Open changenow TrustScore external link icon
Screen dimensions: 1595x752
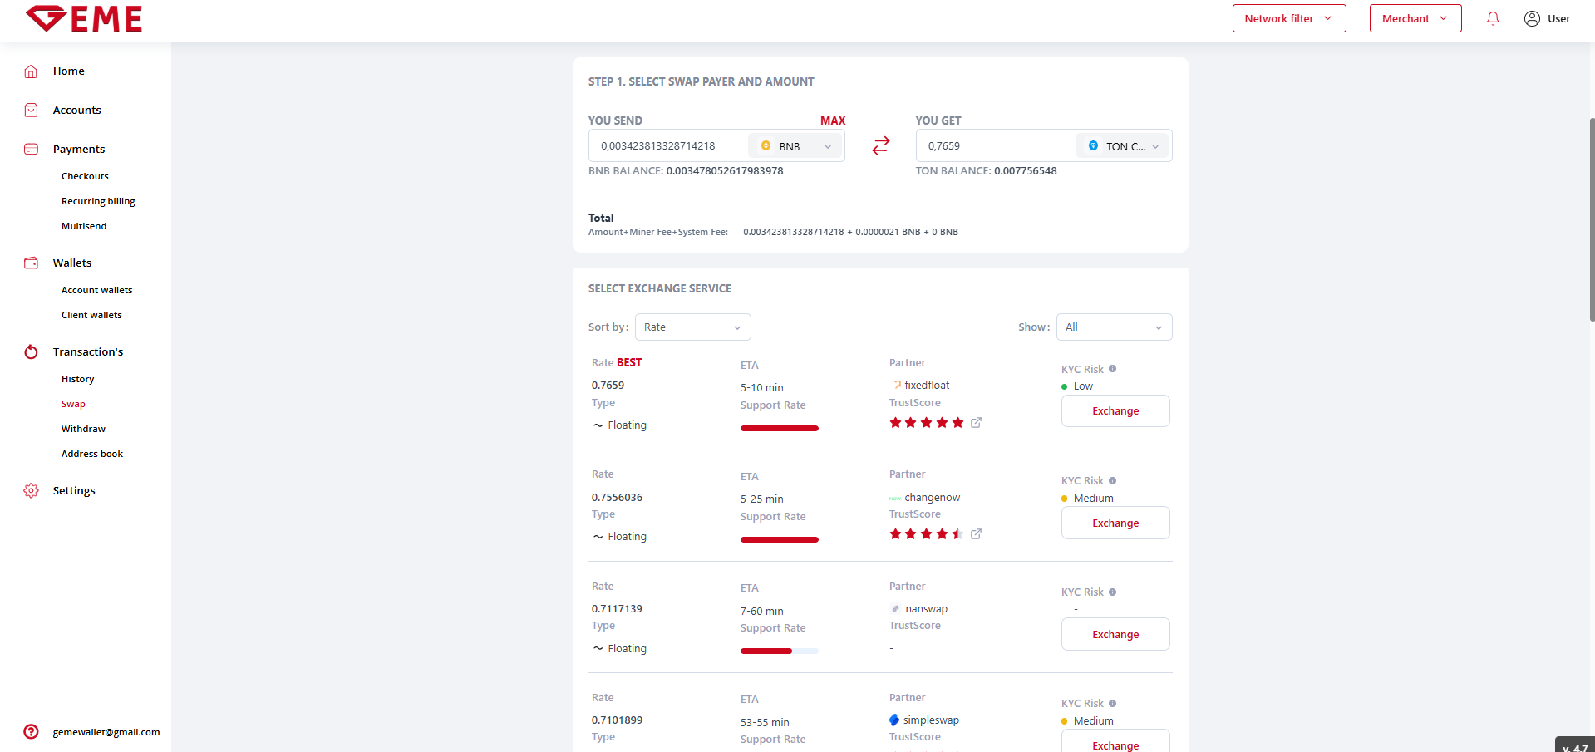click(x=976, y=534)
